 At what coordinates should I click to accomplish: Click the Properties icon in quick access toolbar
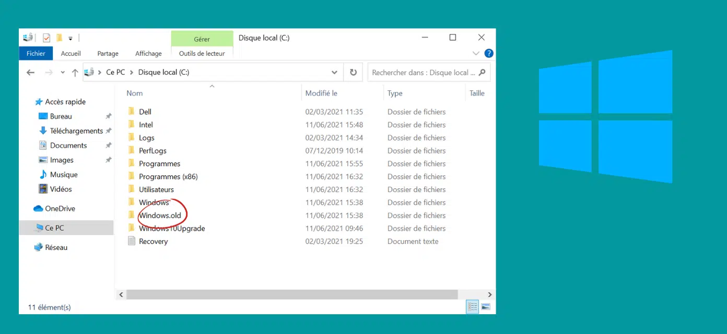(46, 38)
